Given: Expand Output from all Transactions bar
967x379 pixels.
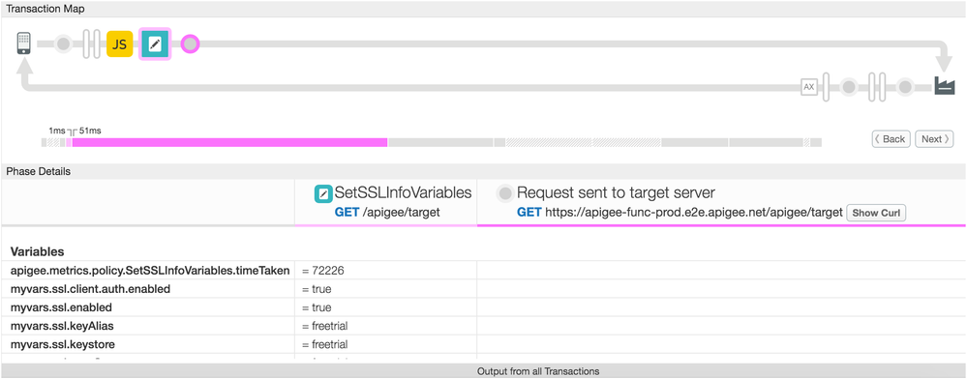Looking at the screenshot, I should coord(484,371).
